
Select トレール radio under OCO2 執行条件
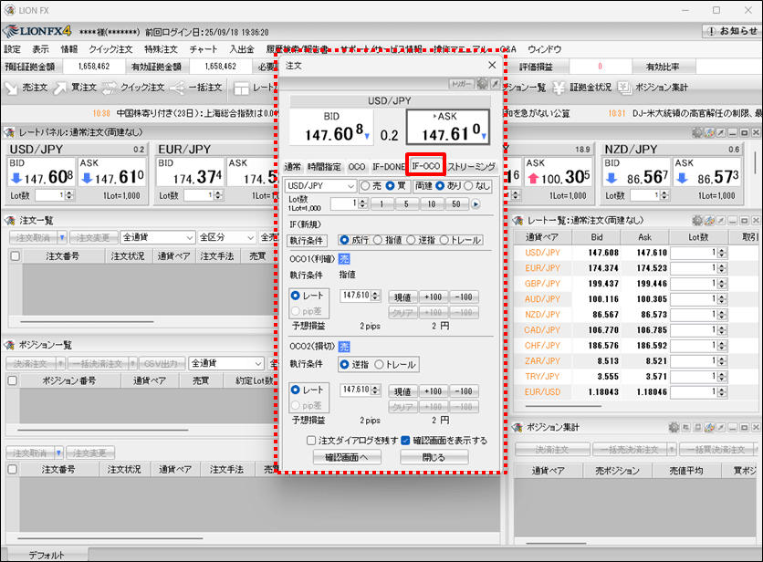tap(380, 364)
